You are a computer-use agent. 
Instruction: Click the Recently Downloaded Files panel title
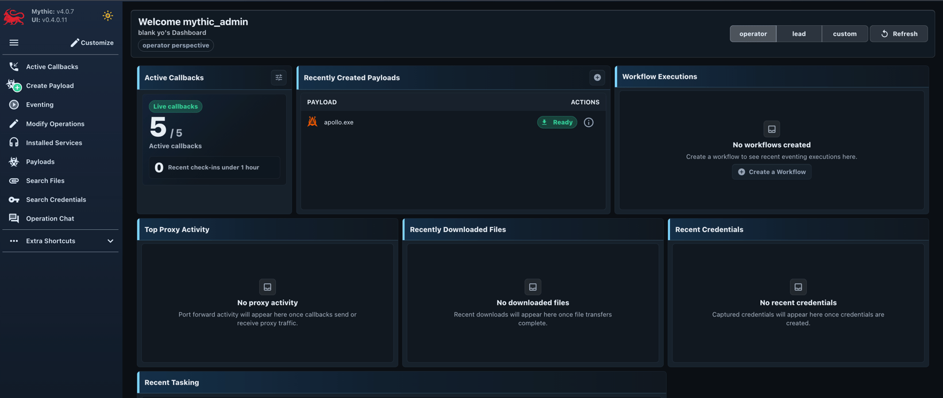pyautogui.click(x=458, y=229)
